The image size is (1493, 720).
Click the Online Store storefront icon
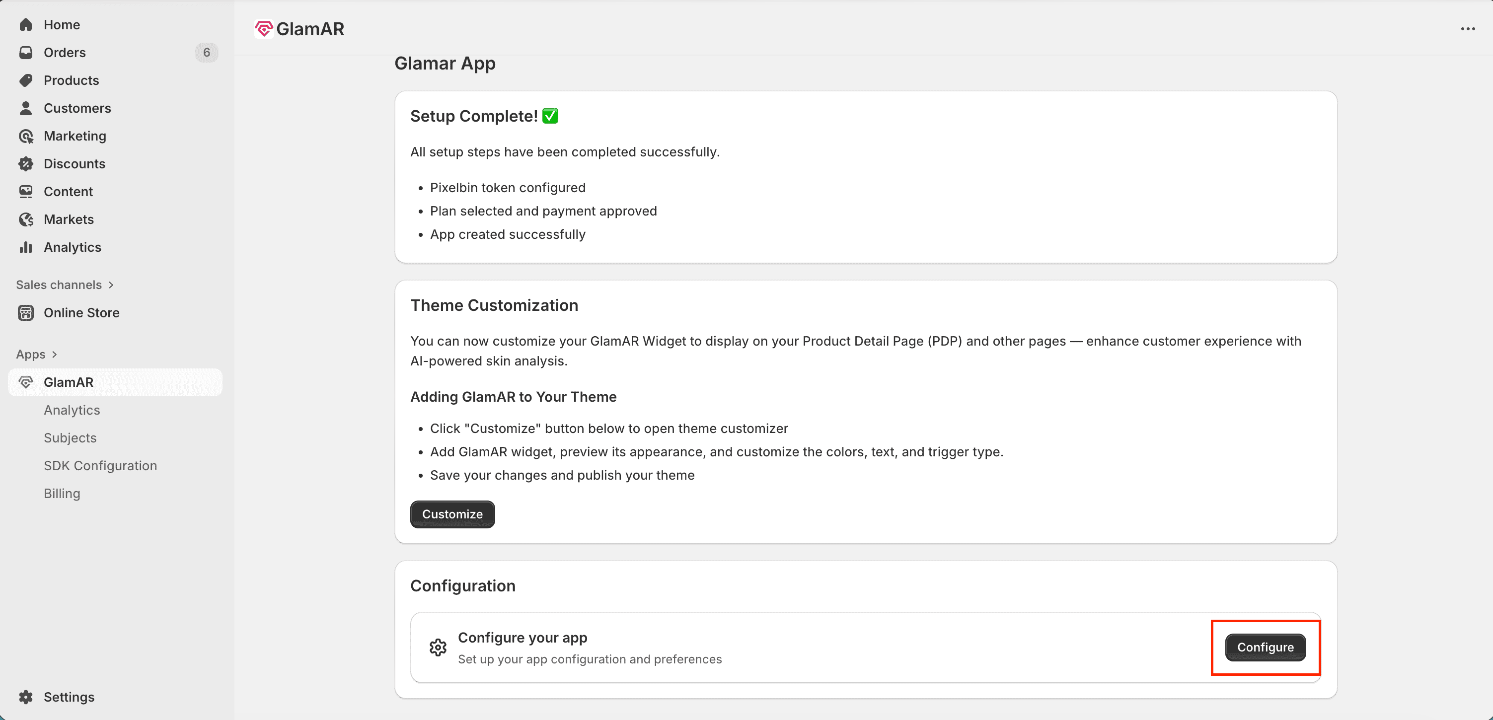(25, 313)
